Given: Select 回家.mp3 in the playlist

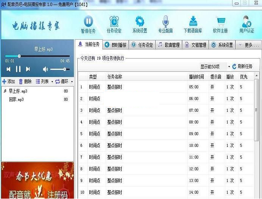Looking at the screenshot, I should click(x=16, y=100).
